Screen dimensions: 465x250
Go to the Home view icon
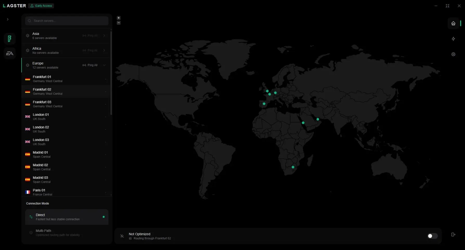click(453, 23)
